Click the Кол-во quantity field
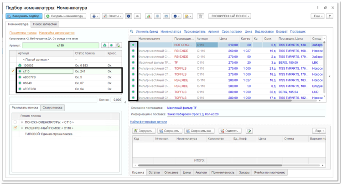 click(x=116, y=100)
